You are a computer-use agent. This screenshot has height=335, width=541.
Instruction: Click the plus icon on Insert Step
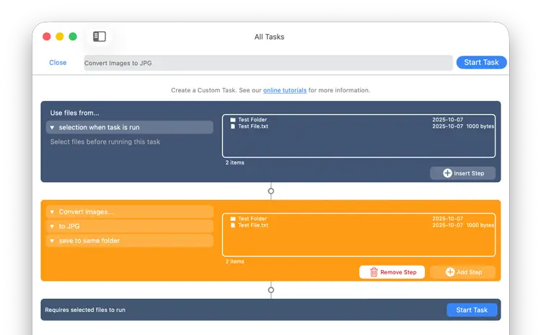[447, 173]
